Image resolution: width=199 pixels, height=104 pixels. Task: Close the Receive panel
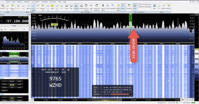tap(29, 15)
